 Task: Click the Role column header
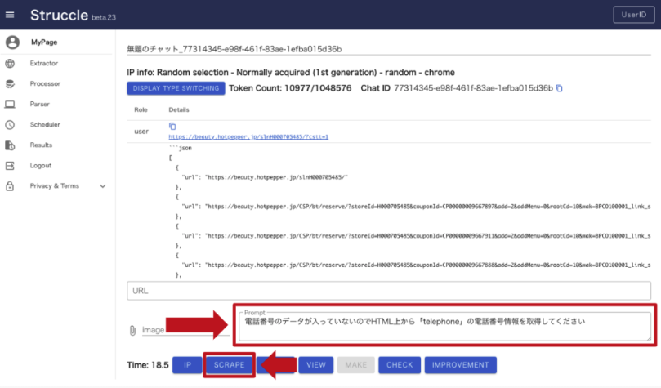tap(141, 109)
